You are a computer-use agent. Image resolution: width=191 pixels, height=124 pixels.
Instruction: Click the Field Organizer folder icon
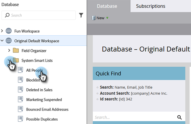point(16,51)
